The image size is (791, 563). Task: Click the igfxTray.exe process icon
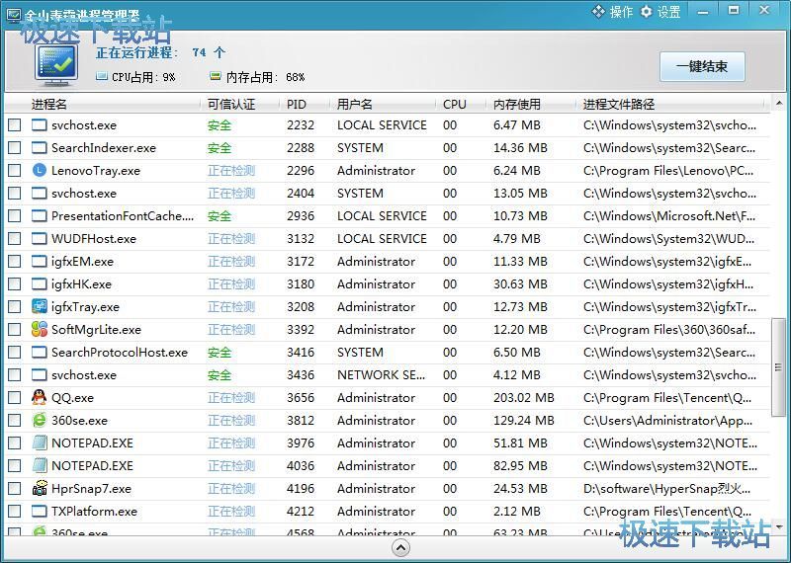pos(39,306)
